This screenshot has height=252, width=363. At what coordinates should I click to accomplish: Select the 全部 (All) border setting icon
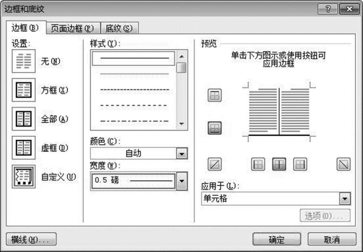24,119
